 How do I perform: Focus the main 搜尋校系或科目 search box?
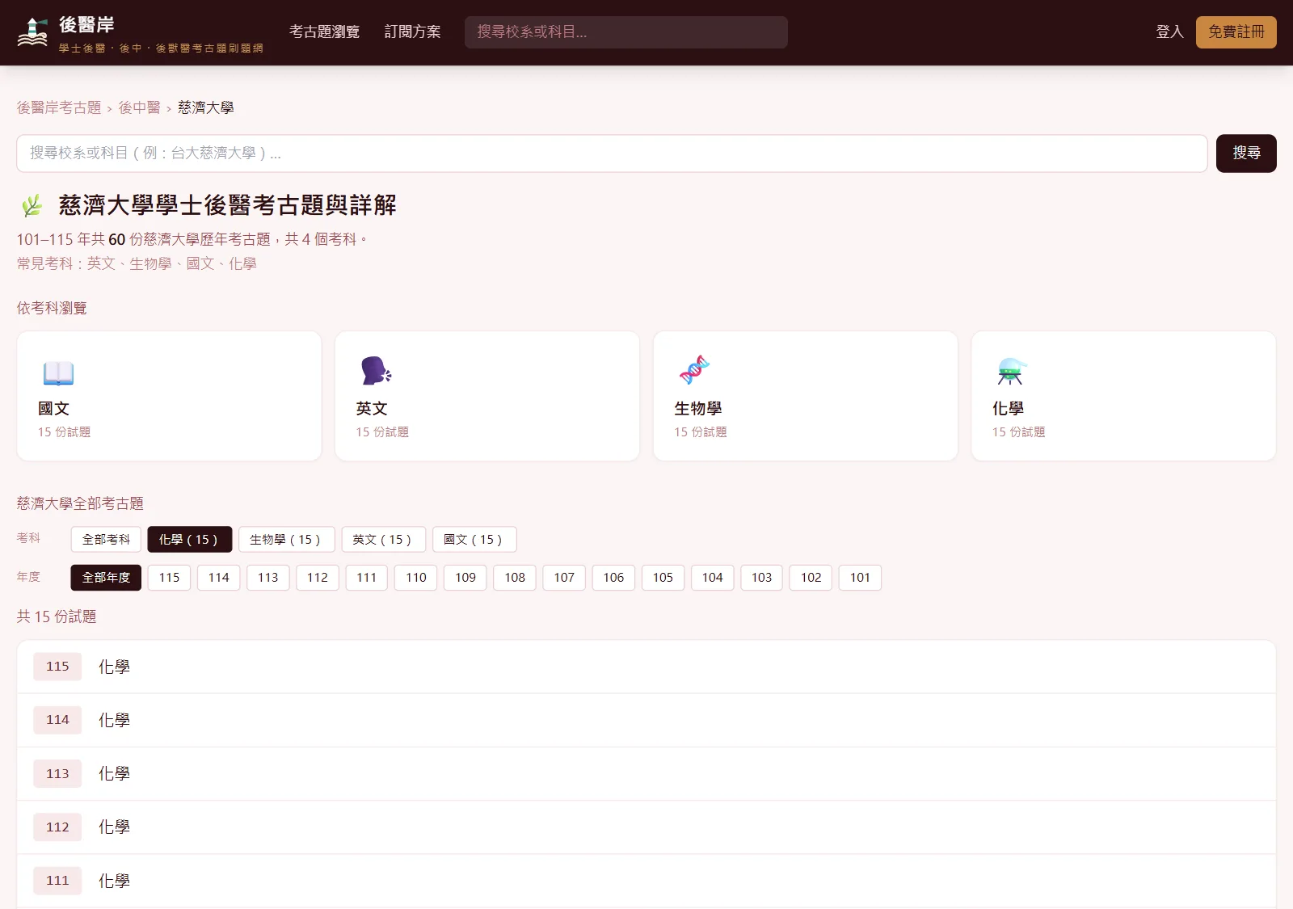(x=612, y=154)
